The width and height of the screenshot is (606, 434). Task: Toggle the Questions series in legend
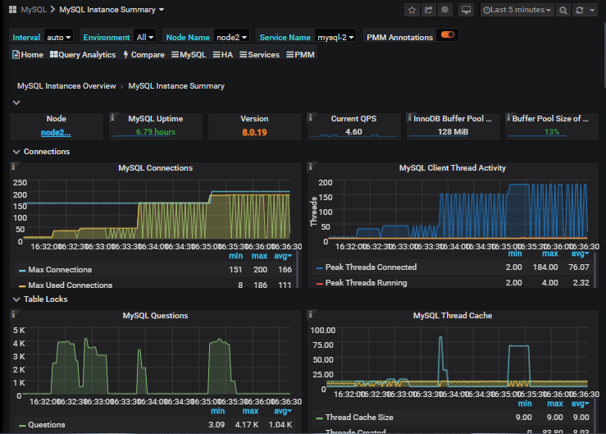pyautogui.click(x=47, y=425)
